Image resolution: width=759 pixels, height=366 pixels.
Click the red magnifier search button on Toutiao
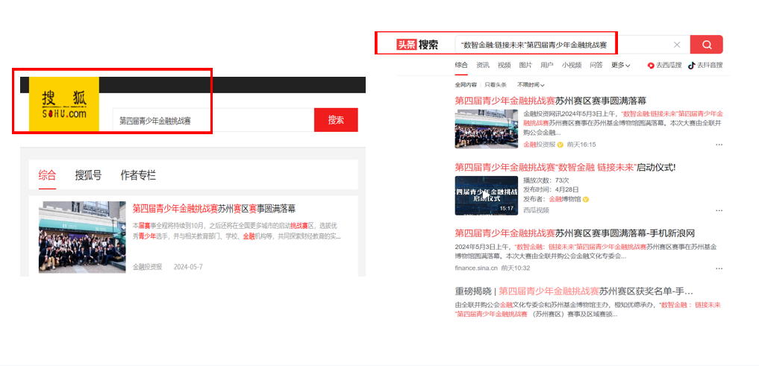click(x=706, y=45)
